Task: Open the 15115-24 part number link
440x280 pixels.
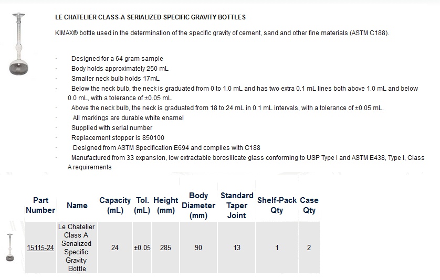Action: (x=40, y=248)
